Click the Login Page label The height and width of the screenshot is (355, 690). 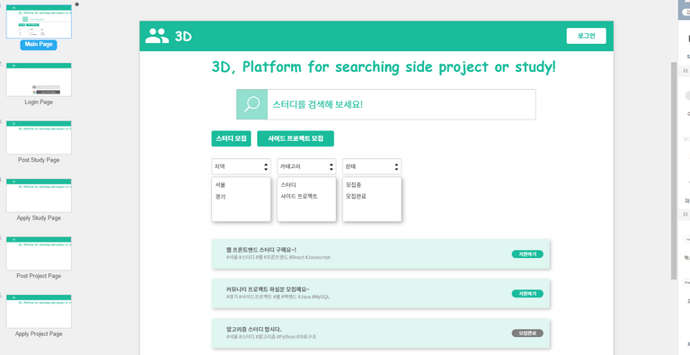coord(39,102)
